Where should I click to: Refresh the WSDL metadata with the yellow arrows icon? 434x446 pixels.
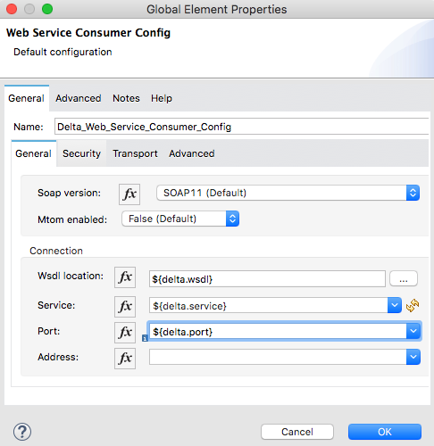413,305
